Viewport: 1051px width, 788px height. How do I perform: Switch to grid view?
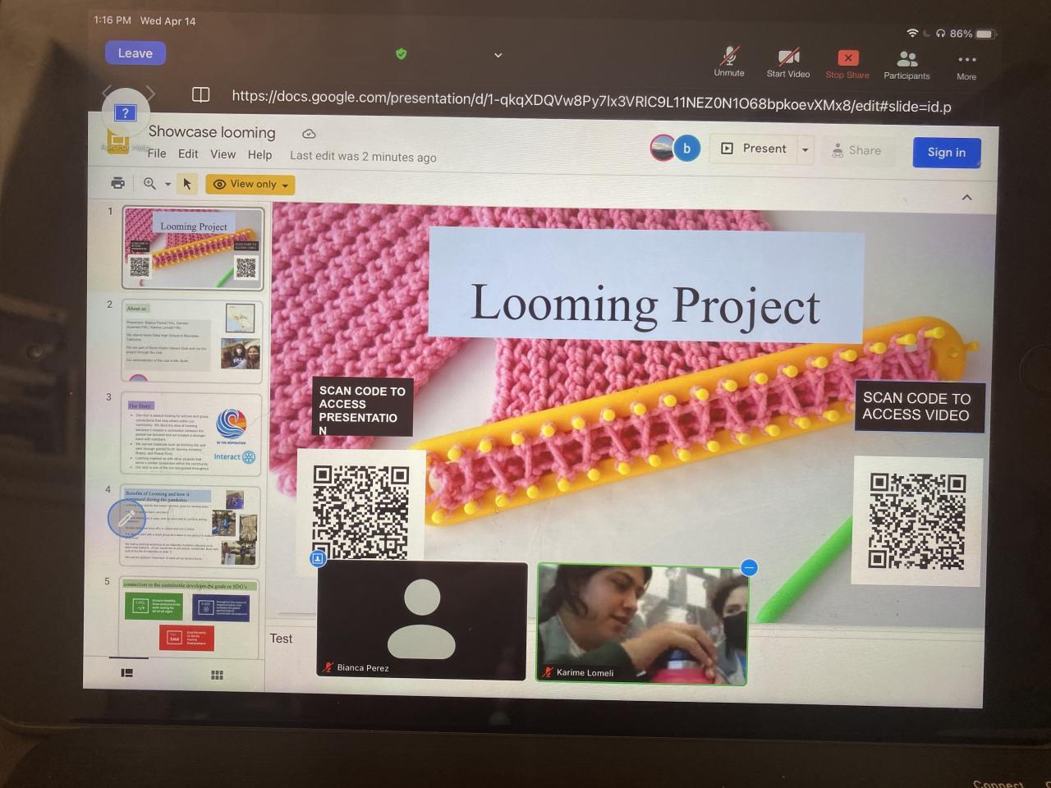click(x=217, y=675)
